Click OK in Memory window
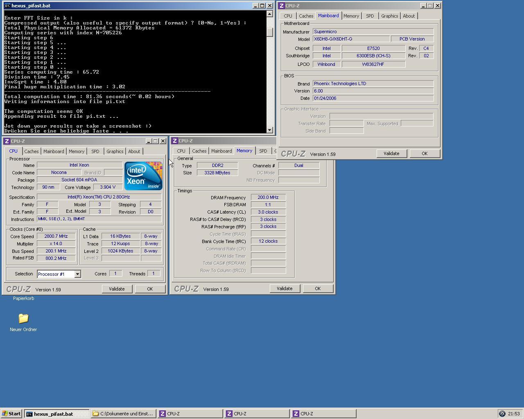Screen dimensions: 524x419 318,288
